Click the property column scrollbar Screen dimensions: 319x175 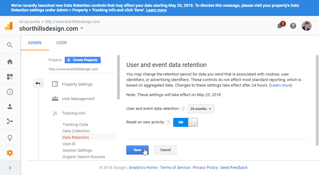[118, 77]
